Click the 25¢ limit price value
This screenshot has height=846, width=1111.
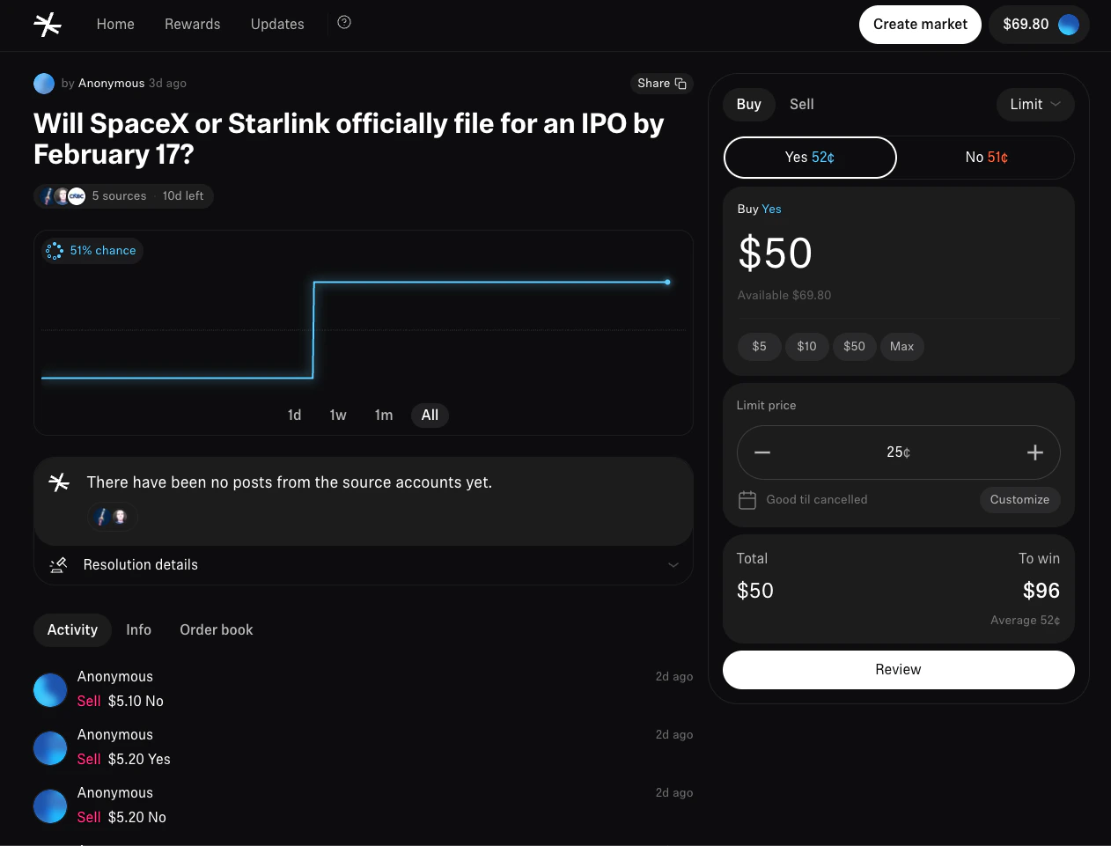pyautogui.click(x=899, y=452)
